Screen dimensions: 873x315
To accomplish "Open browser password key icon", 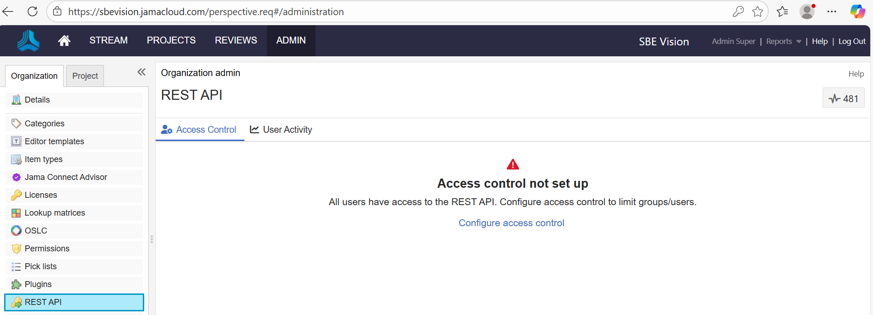I will 738,12.
